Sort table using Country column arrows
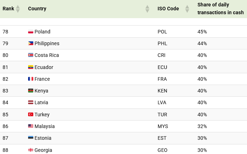This screenshot has width=247, height=154. pos(147,9)
